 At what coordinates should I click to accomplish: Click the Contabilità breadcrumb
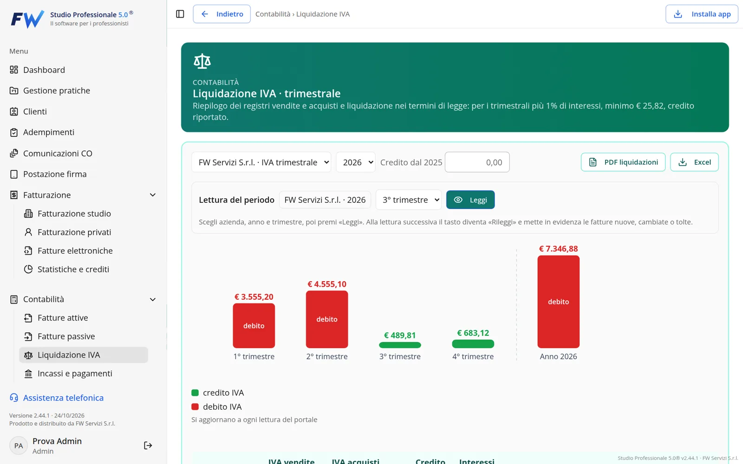click(x=273, y=14)
